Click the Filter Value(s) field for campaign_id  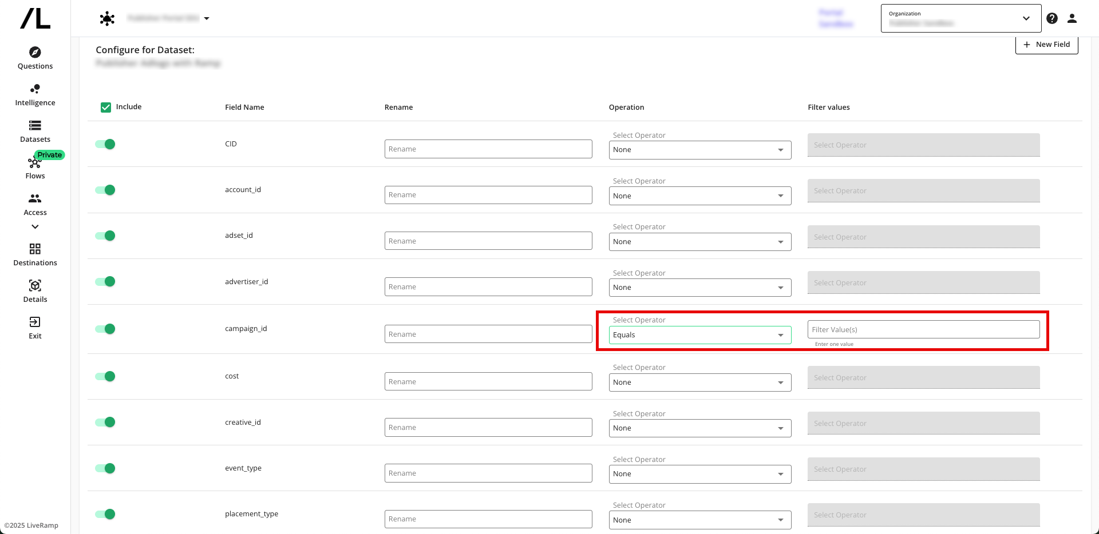923,330
